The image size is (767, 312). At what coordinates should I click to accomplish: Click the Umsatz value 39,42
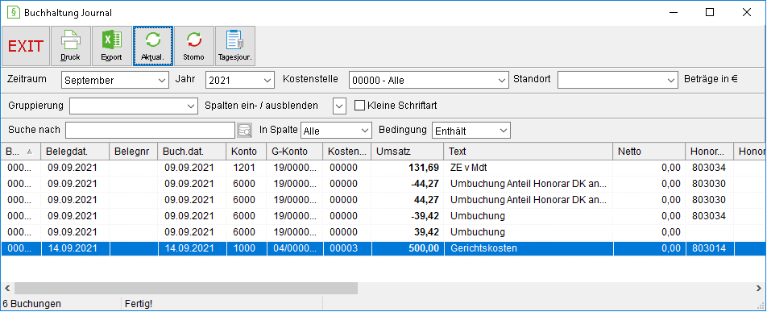tap(425, 232)
